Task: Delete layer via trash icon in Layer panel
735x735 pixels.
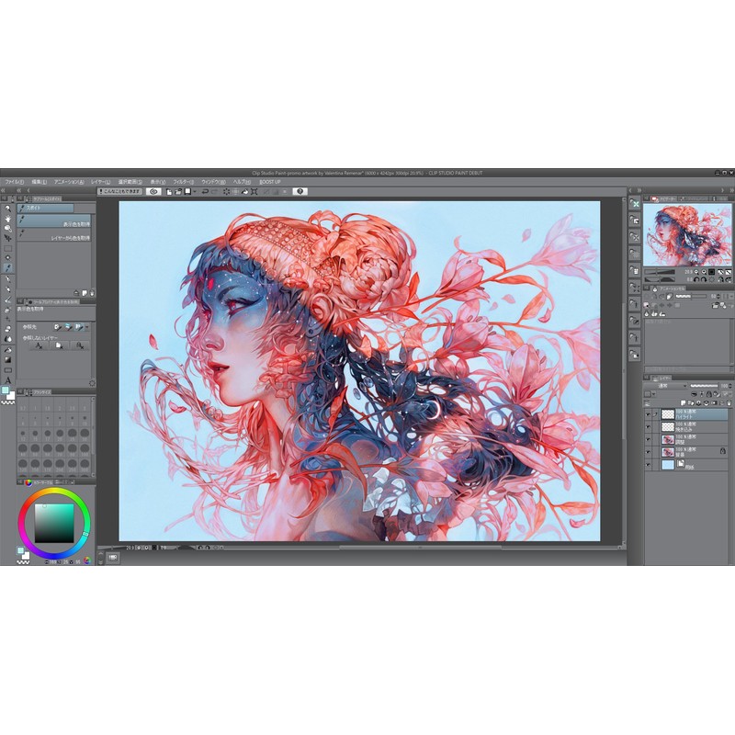Action: pos(729,403)
